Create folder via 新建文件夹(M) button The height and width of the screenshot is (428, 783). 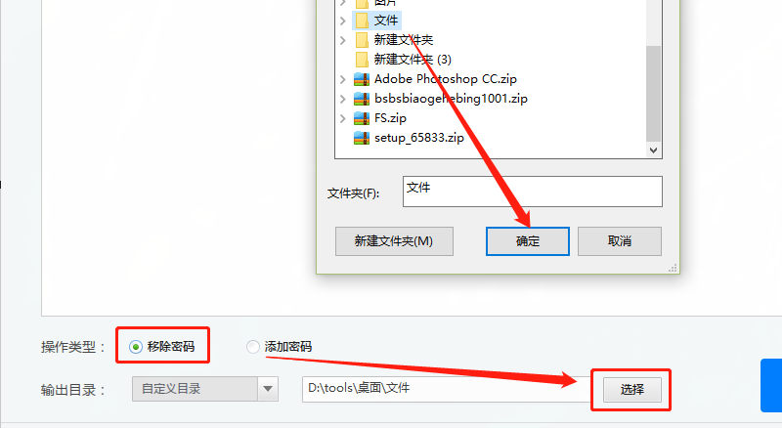coord(394,241)
